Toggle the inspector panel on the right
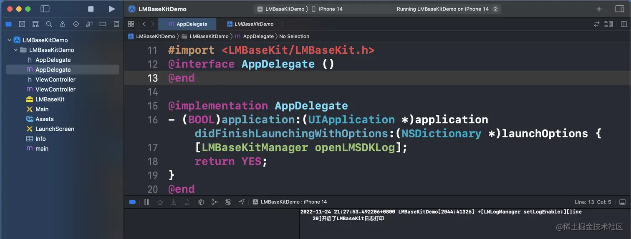This screenshot has height=239, width=631. tap(620, 9)
